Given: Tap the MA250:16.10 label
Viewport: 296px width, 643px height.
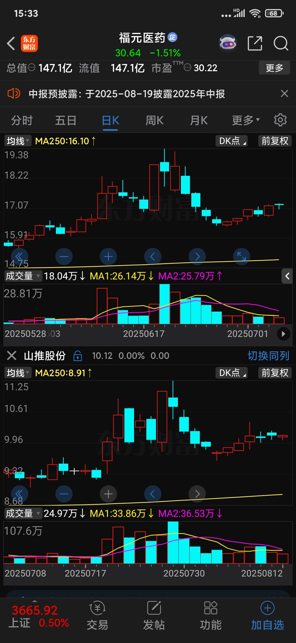Looking at the screenshot, I should coord(66,141).
